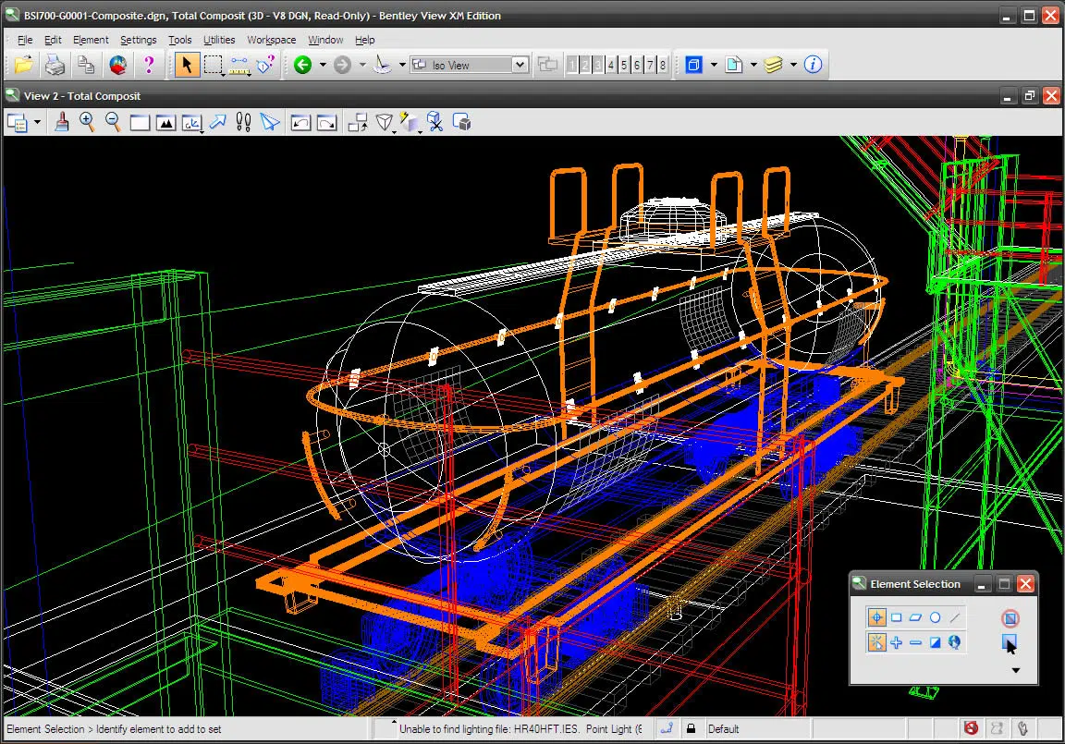Select Line selection method in Element Selection

[x=955, y=617]
